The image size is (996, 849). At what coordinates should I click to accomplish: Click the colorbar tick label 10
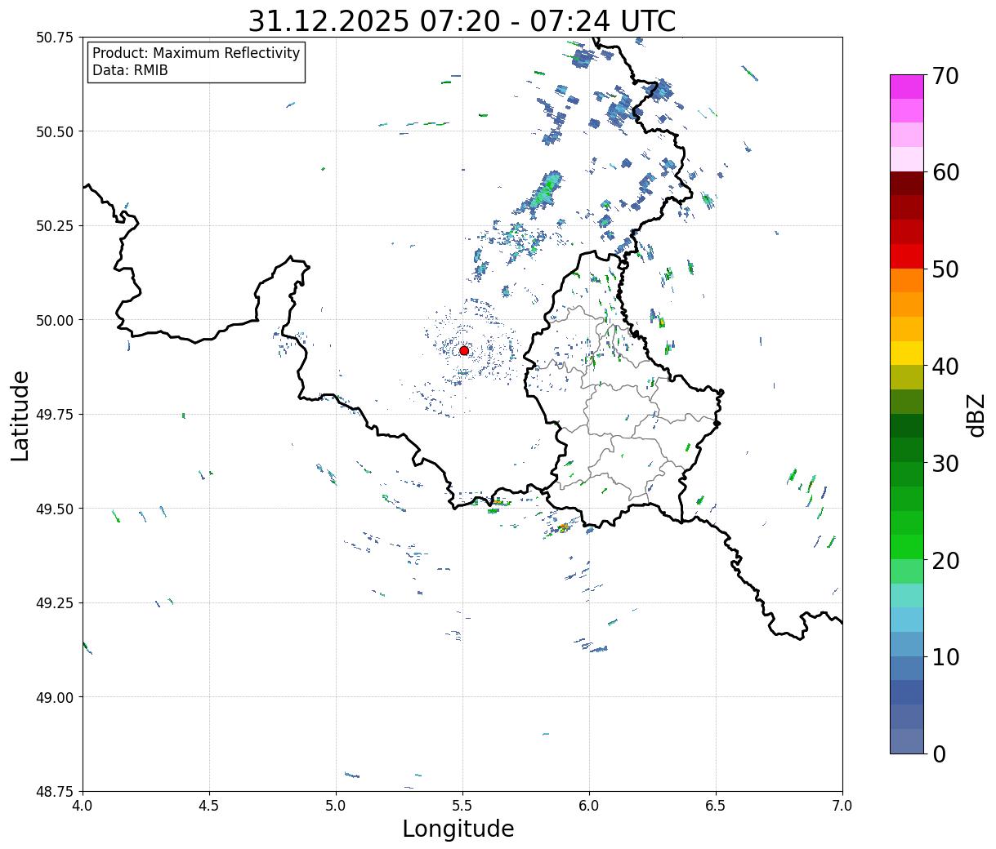[x=945, y=656]
